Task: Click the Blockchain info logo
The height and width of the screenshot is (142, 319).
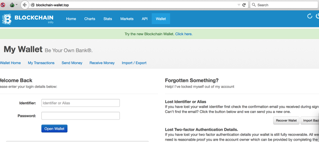Action: click(x=28, y=19)
